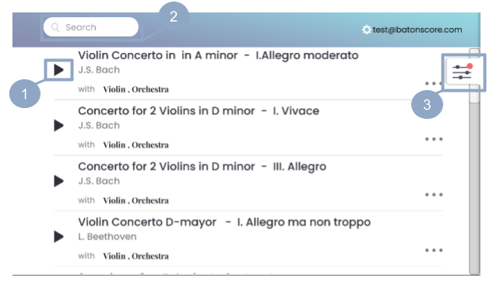This screenshot has height=293, width=493.
Task: Click the magnifying glass search icon
Action: [x=55, y=27]
